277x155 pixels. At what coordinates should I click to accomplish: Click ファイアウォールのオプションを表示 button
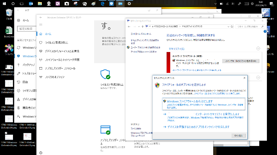pyautogui.click(x=241, y=61)
